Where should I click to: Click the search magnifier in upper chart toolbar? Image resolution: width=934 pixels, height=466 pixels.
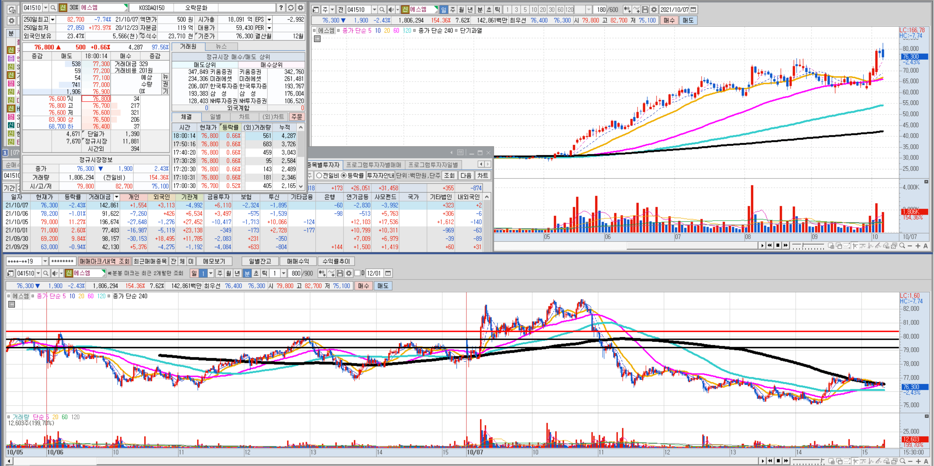click(382, 10)
